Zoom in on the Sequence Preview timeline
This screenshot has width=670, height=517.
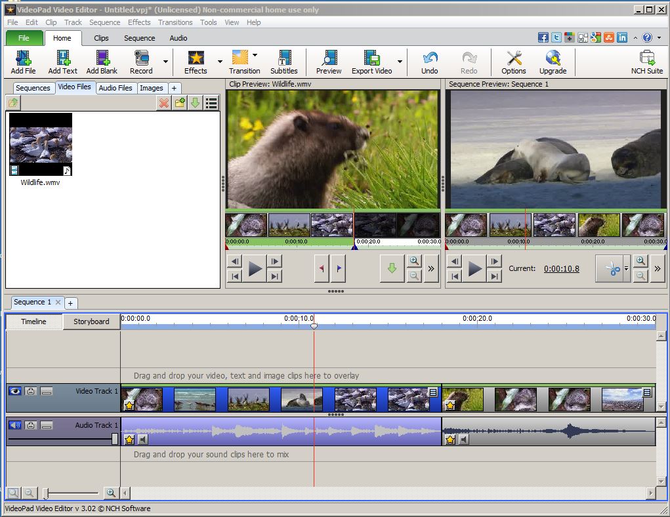coord(640,260)
